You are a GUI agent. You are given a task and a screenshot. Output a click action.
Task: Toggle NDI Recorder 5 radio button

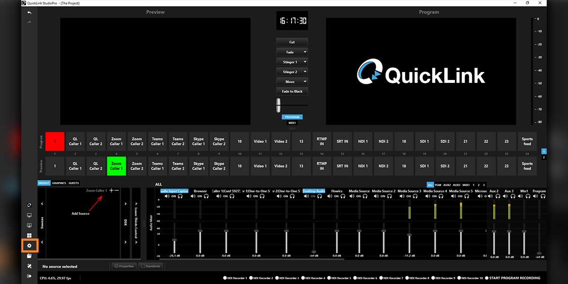[329, 278]
